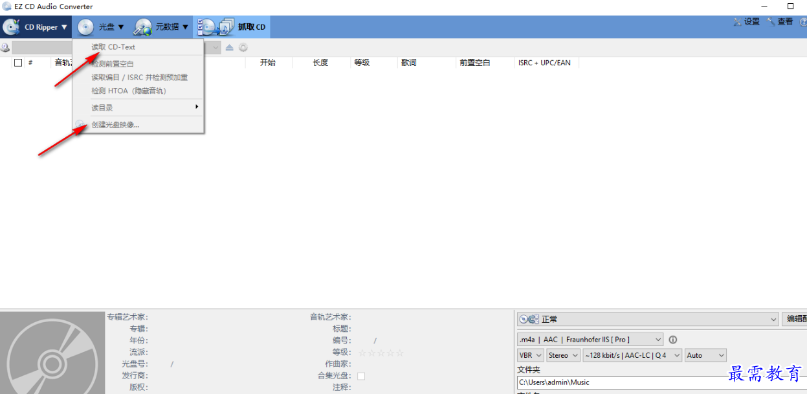Choose 读取编目 / ISRC 并检测预加重 entry
Image resolution: width=807 pixels, height=394 pixels.
(138, 77)
